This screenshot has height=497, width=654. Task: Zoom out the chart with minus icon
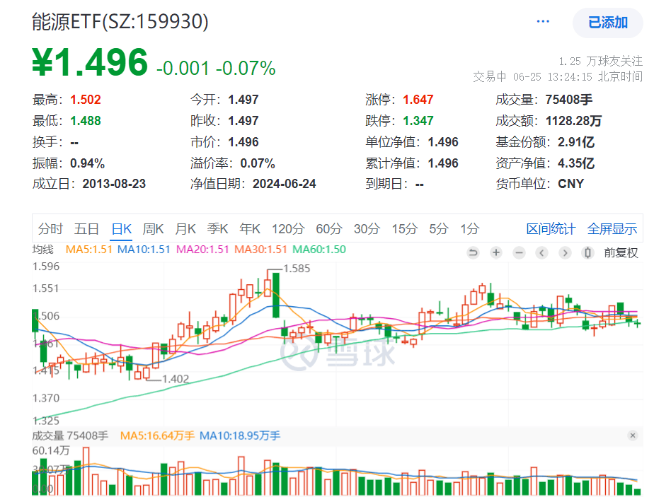point(519,252)
